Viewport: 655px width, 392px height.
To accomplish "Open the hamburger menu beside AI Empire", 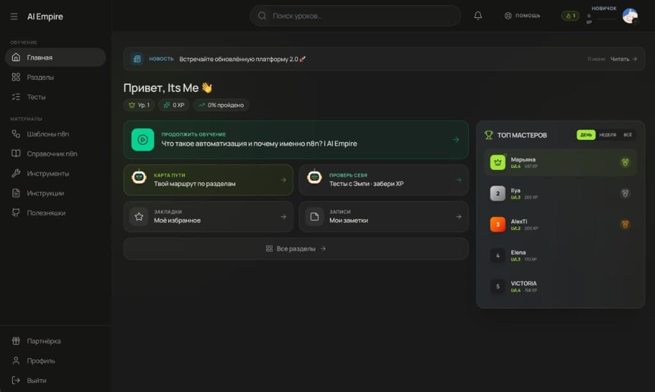I will click(x=14, y=16).
